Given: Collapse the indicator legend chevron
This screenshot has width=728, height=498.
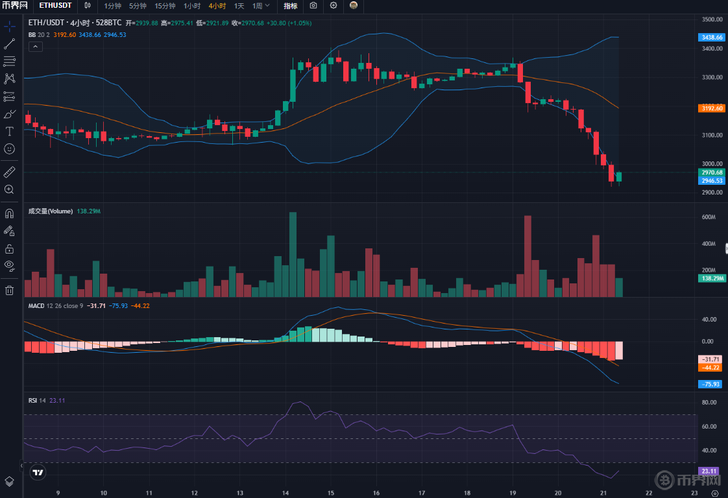Looking at the screenshot, I should coord(36,47).
